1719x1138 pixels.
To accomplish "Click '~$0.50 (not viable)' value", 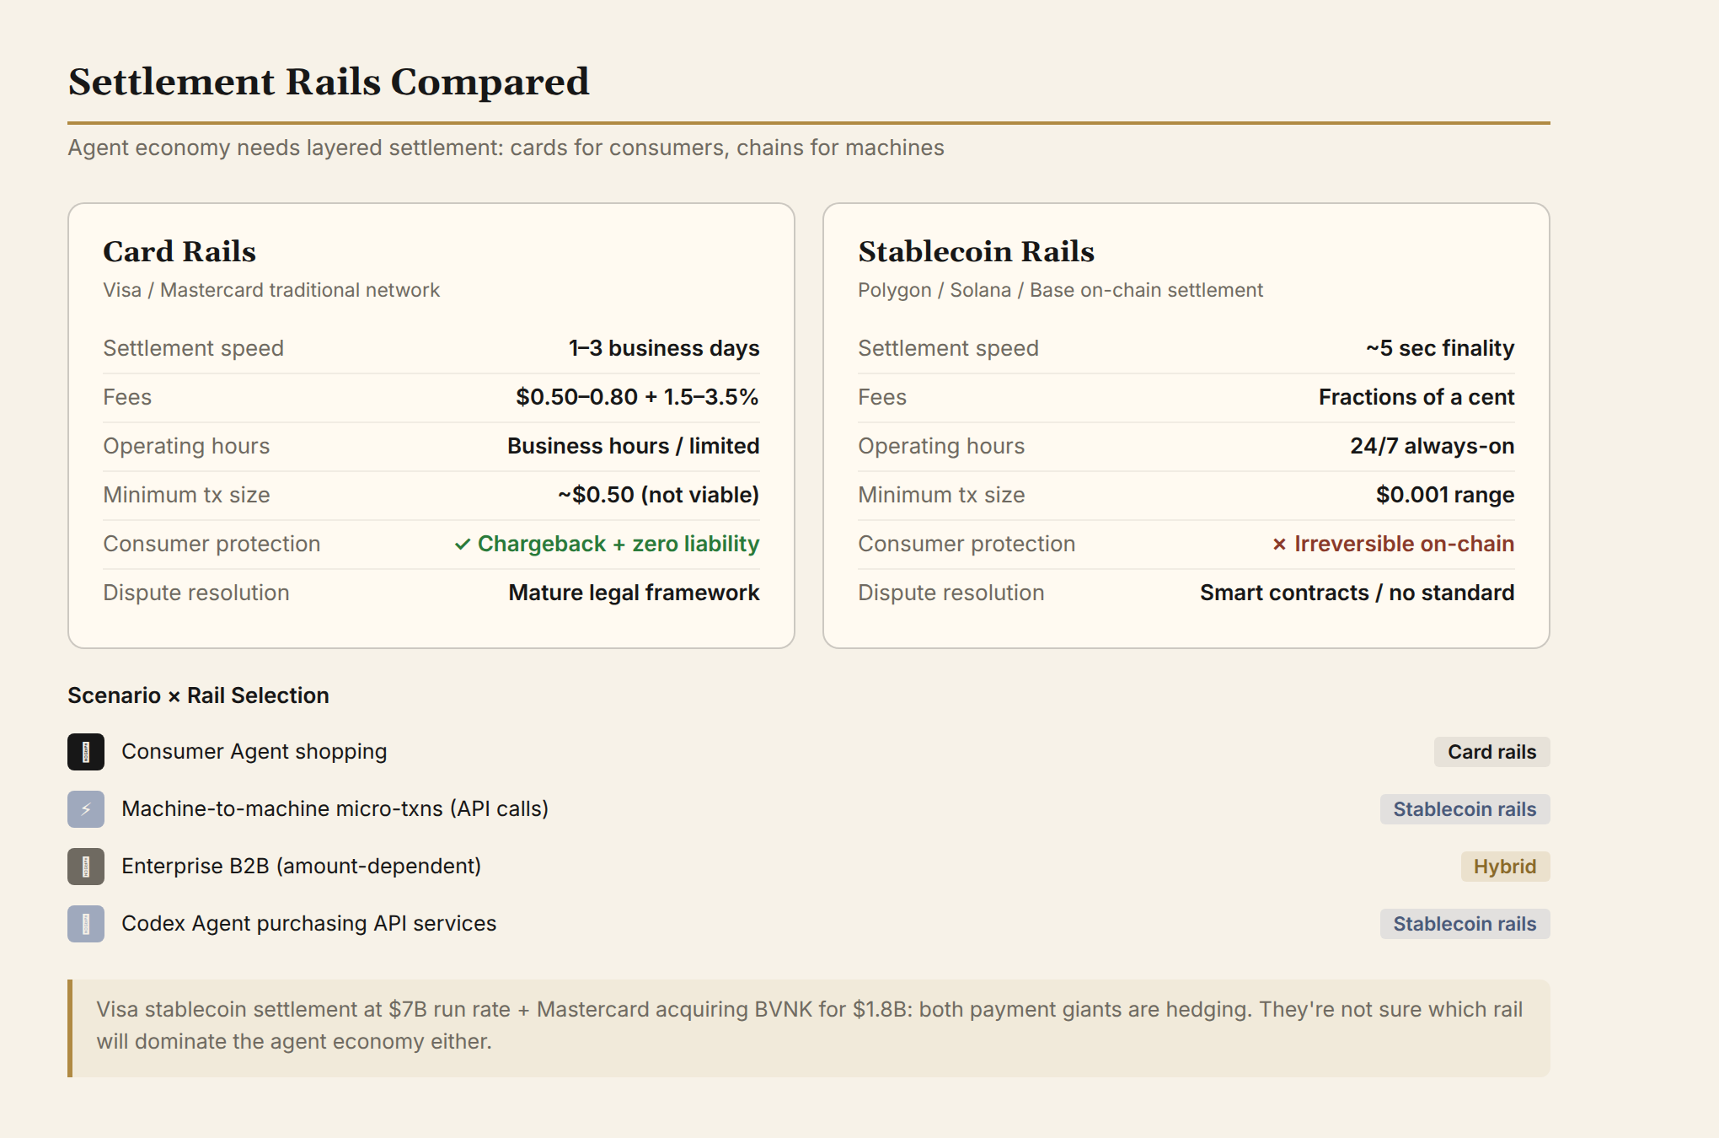I will coord(658,495).
